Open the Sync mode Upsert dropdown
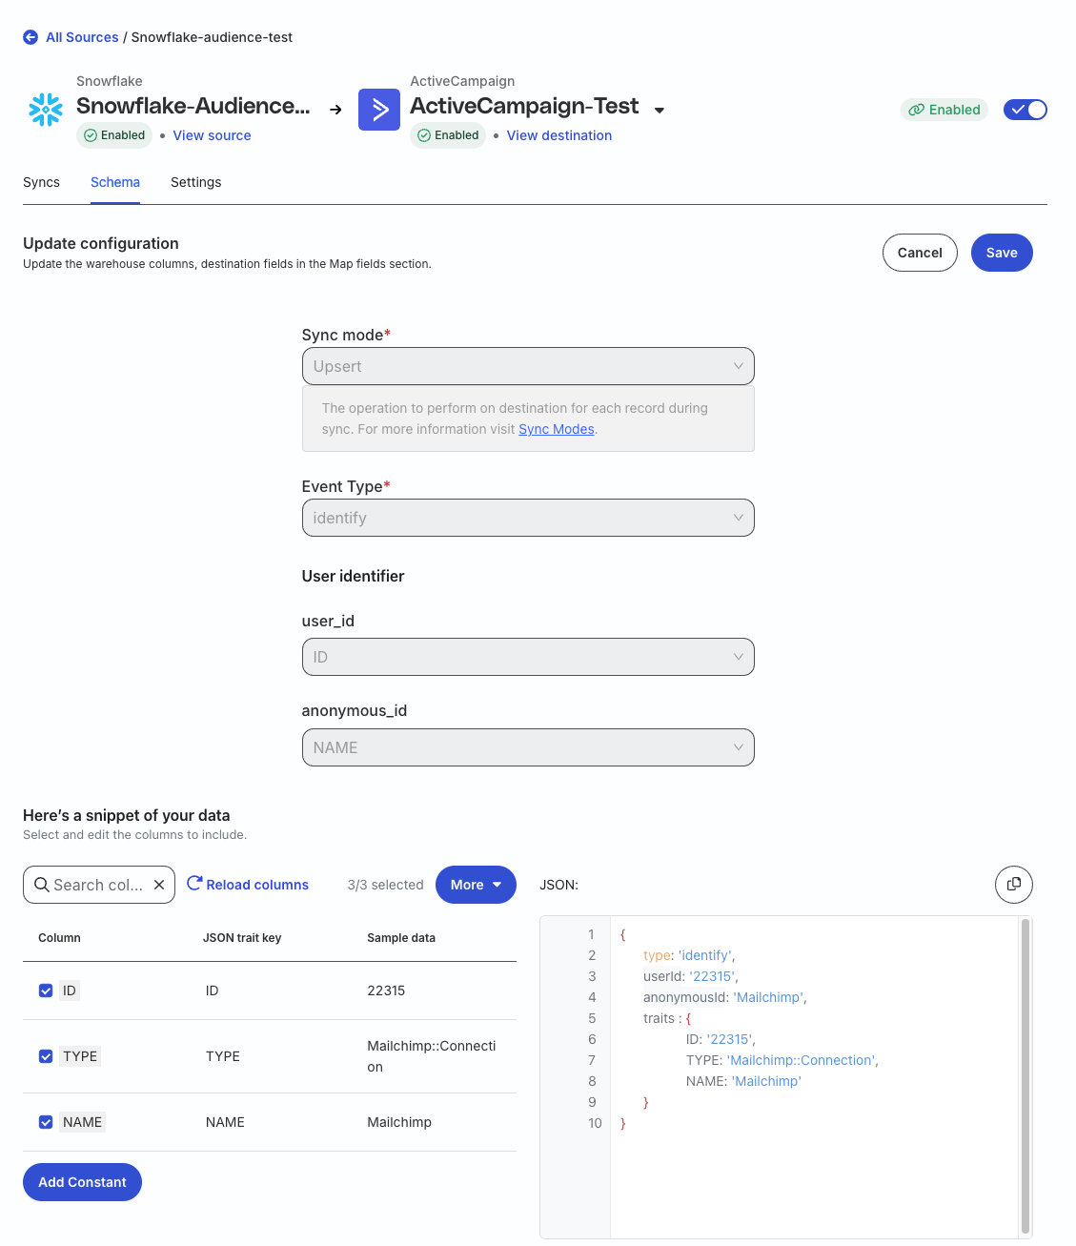The height and width of the screenshot is (1246, 1076). click(528, 366)
